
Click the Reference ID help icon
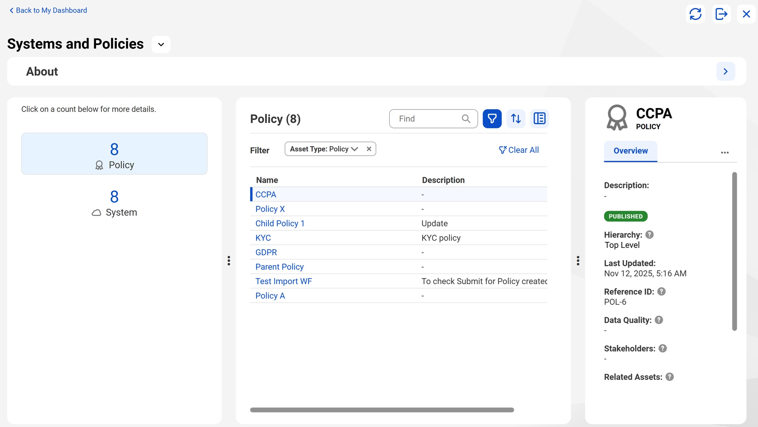point(661,292)
